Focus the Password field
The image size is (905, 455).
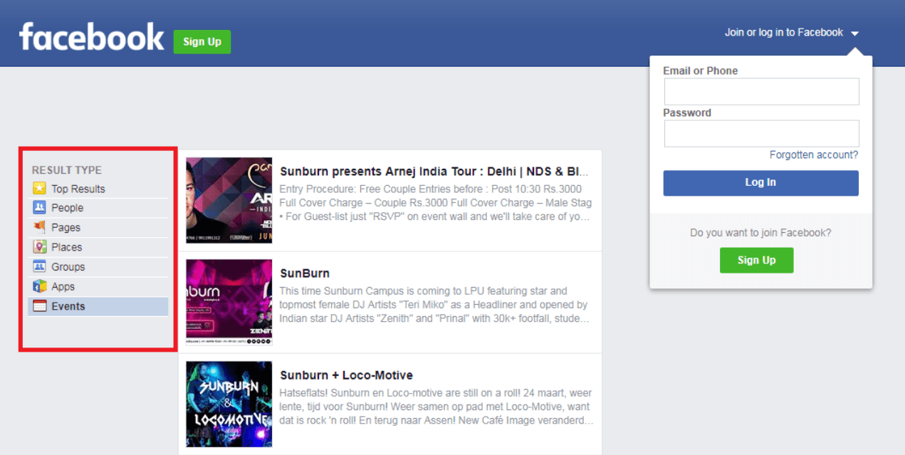pyautogui.click(x=761, y=133)
